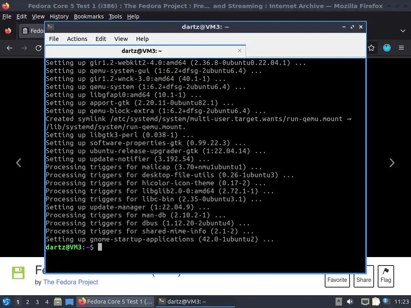Open Firefox View menu

38,16
